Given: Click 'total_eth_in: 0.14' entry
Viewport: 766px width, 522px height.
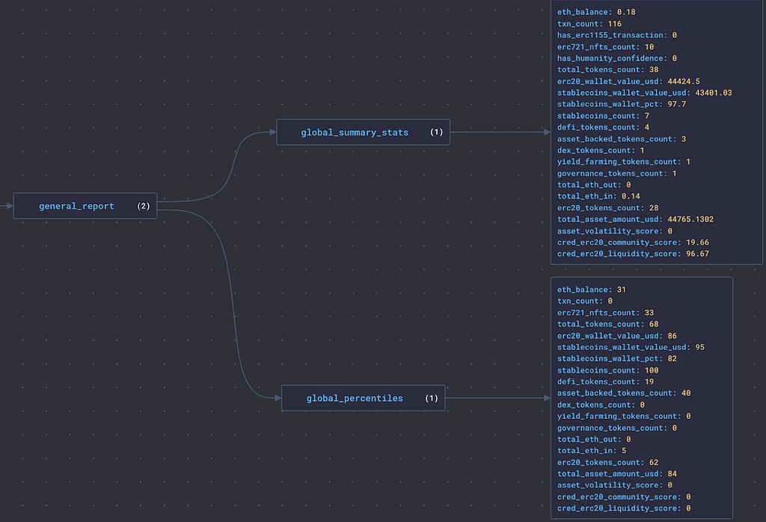Looking at the screenshot, I should click(598, 196).
